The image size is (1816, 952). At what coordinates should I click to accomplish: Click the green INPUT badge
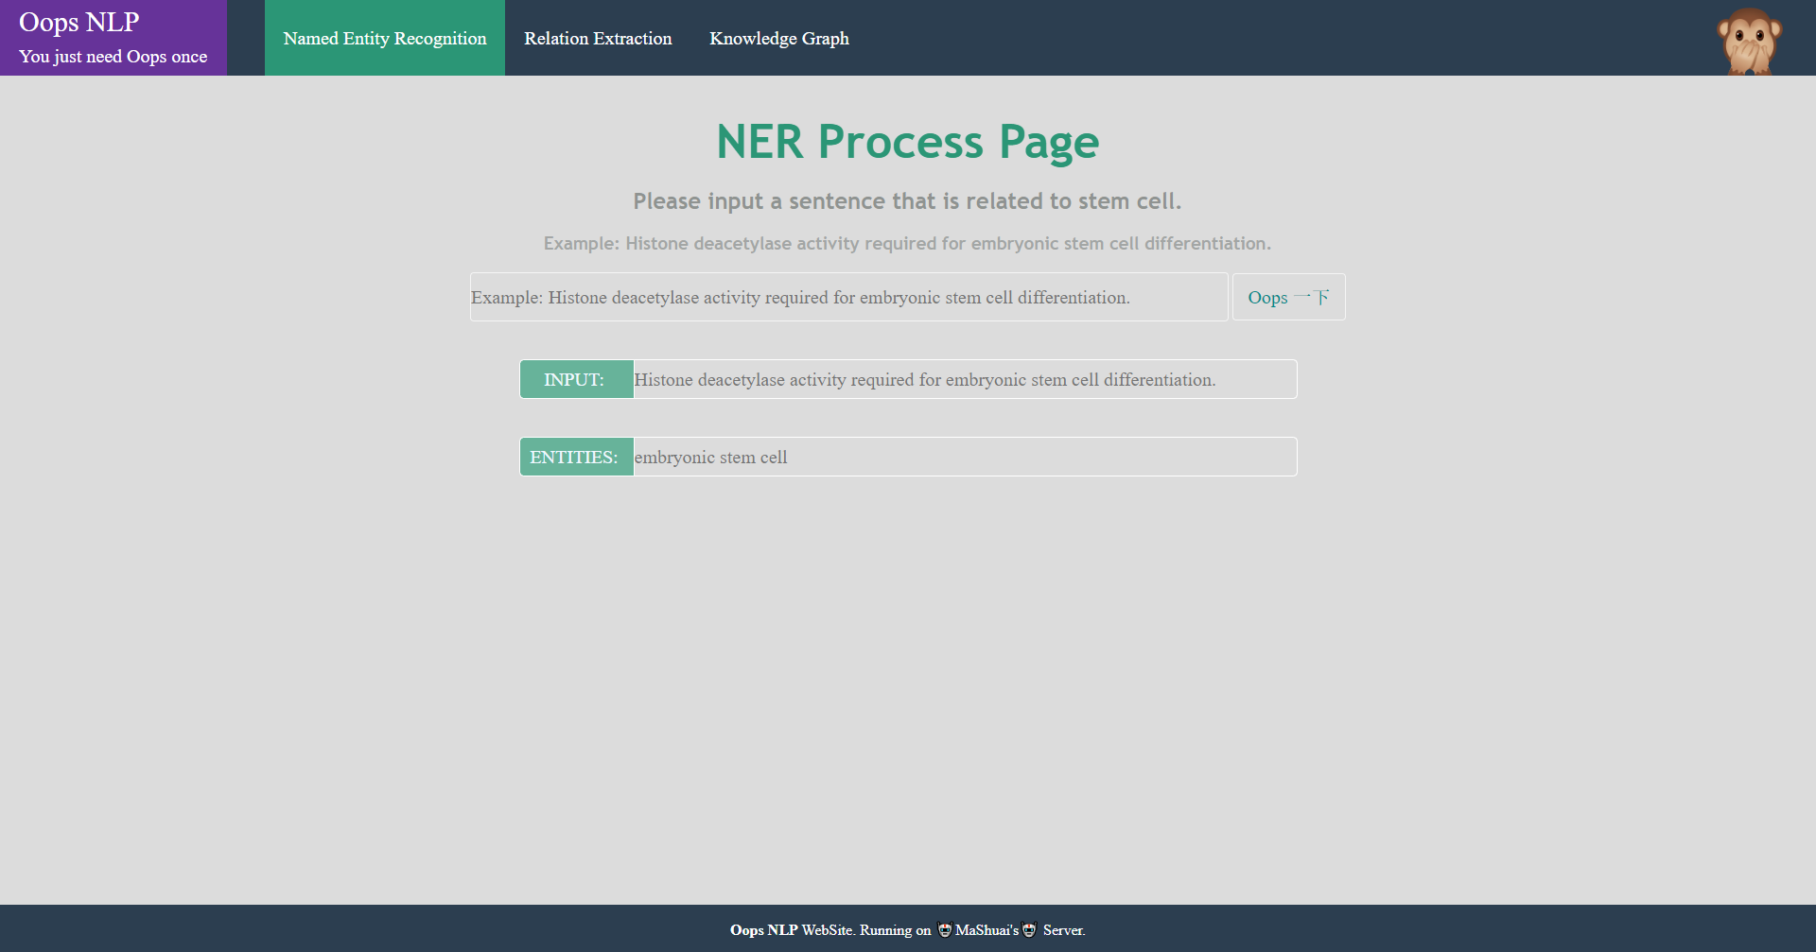pos(575,379)
